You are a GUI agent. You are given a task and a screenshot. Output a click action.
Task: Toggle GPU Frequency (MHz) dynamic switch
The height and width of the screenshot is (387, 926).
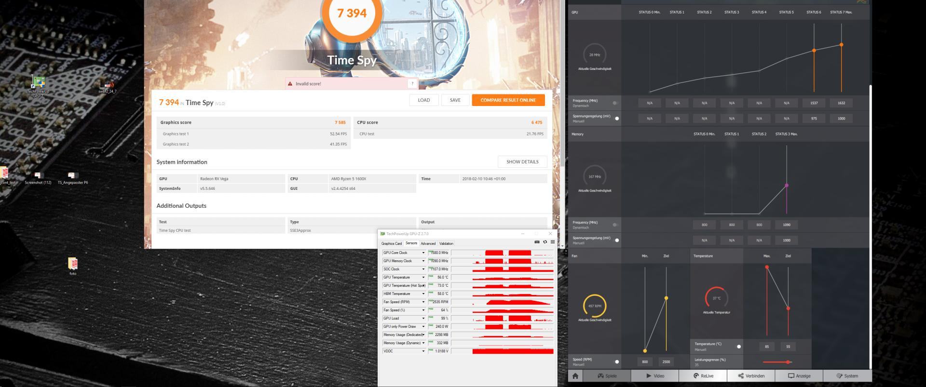click(615, 103)
